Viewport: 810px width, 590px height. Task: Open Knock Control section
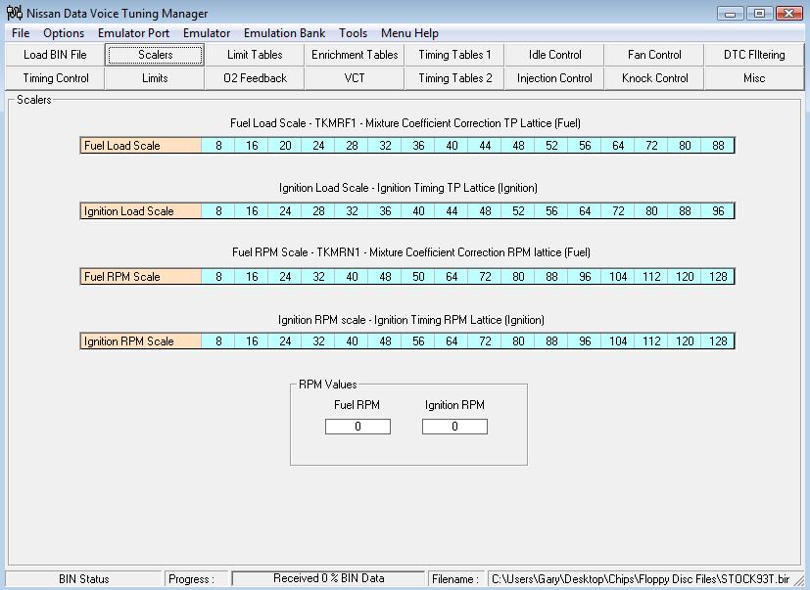(654, 78)
